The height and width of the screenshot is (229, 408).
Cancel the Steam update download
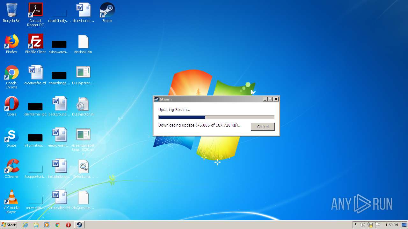click(x=263, y=127)
